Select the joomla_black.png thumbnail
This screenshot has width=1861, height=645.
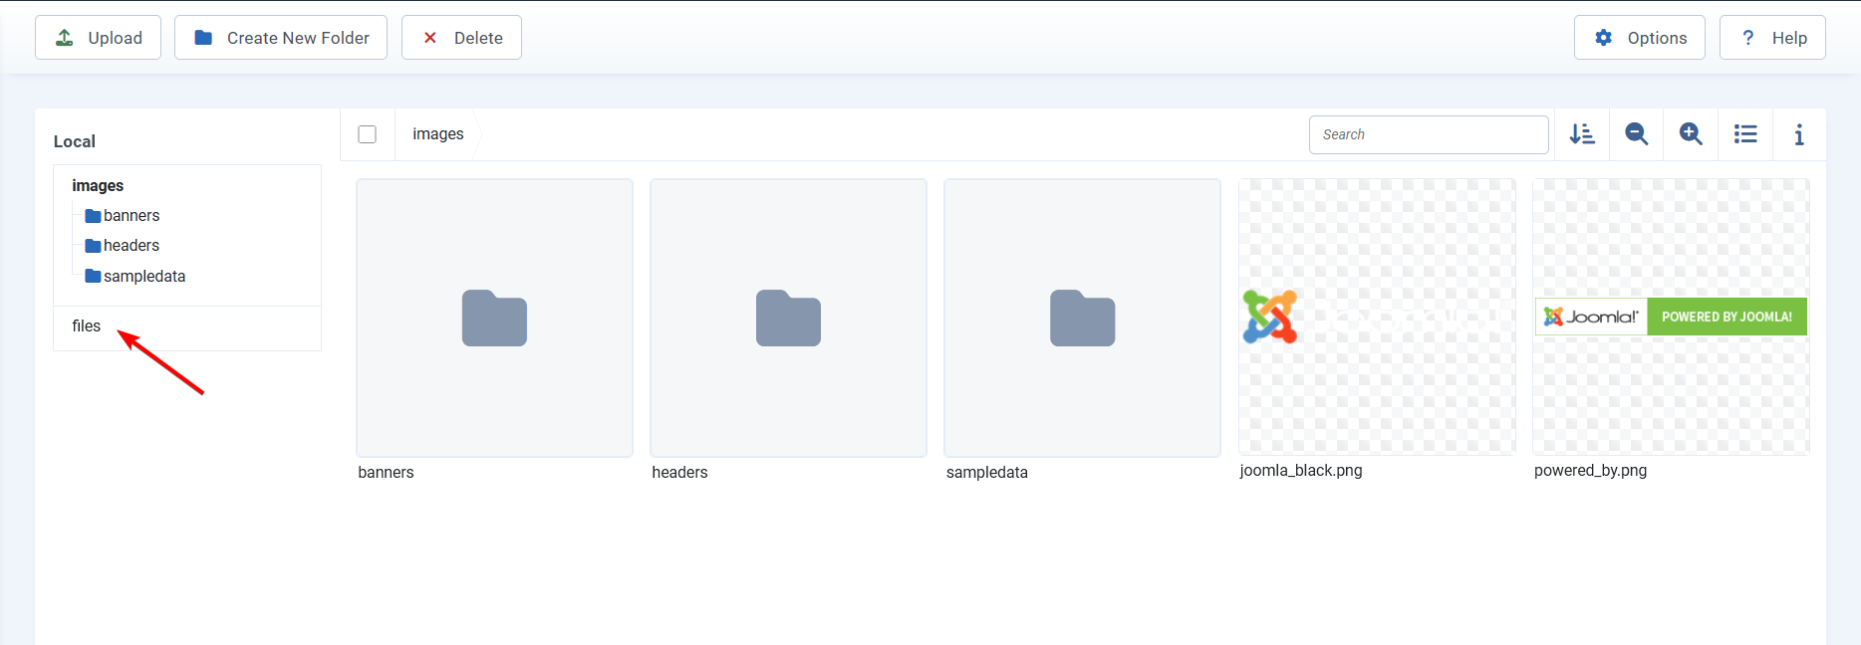[1376, 318]
